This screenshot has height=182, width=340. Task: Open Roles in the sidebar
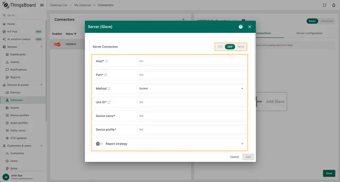pyautogui.click(x=23, y=168)
